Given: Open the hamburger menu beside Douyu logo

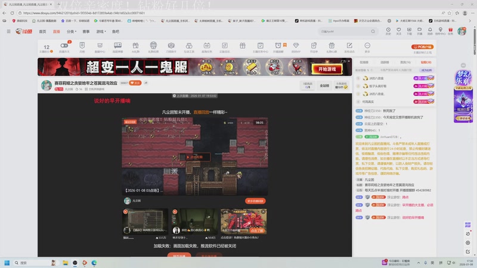Looking at the screenshot, I should [8, 32].
